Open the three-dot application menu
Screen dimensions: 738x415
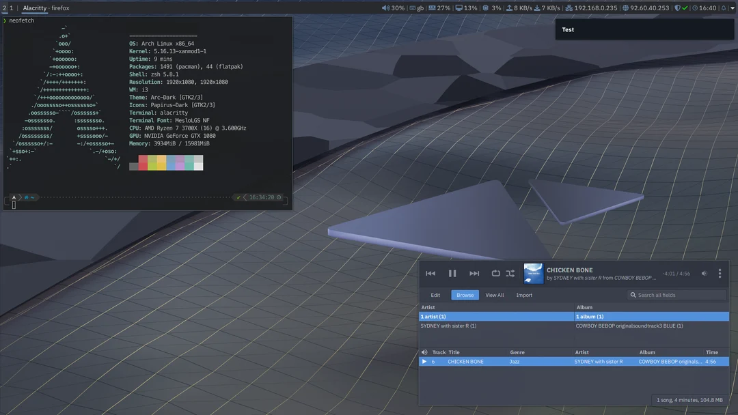point(720,274)
